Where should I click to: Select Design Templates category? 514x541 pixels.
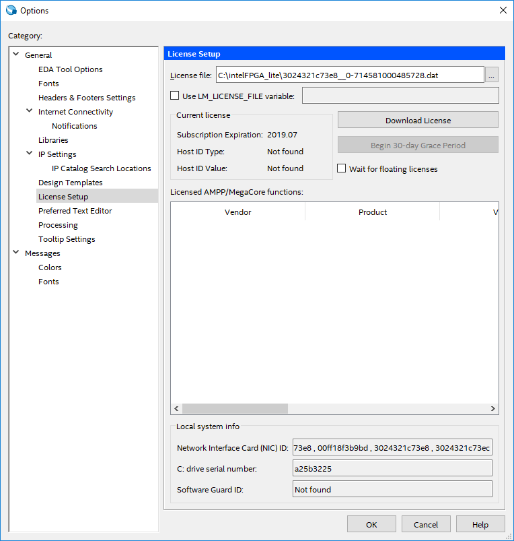pyautogui.click(x=70, y=183)
